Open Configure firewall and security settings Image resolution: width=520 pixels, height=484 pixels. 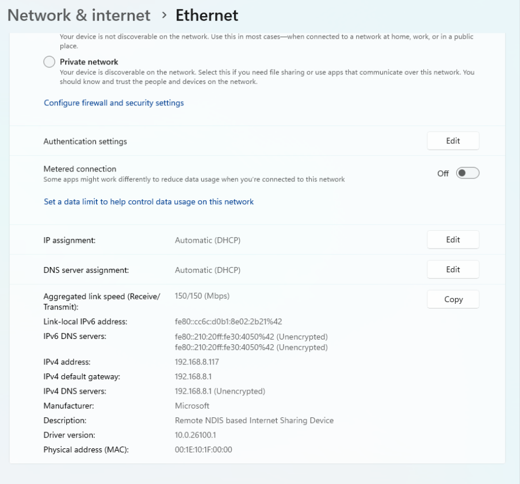point(114,103)
